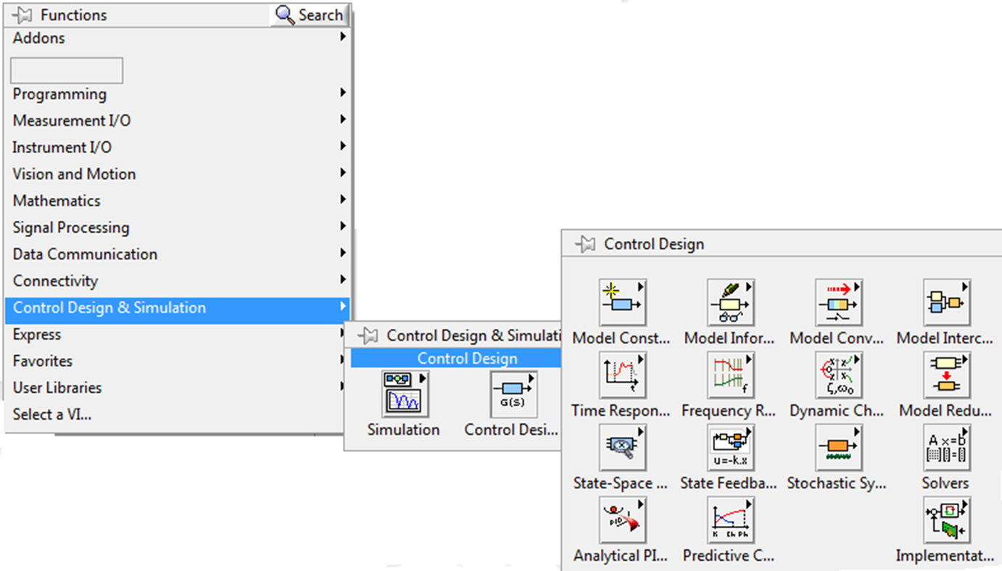1002x571 pixels.
Task: Expand the Vision and Motion submenu arrow
Action: (x=343, y=173)
